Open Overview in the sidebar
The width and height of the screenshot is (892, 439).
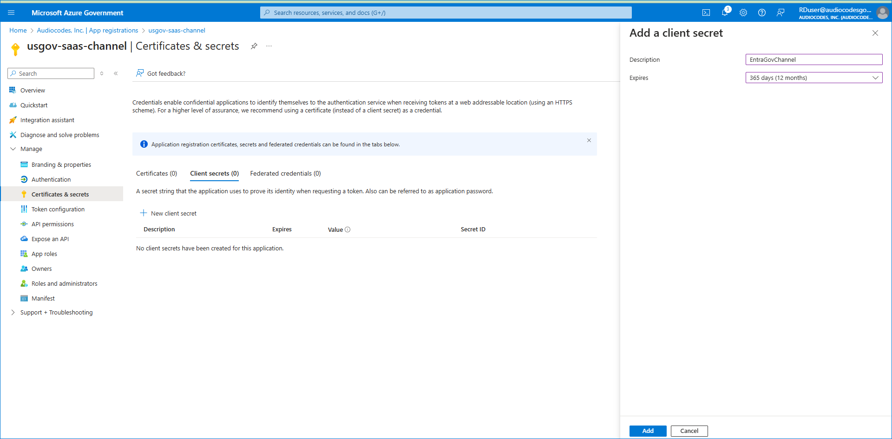coord(33,90)
